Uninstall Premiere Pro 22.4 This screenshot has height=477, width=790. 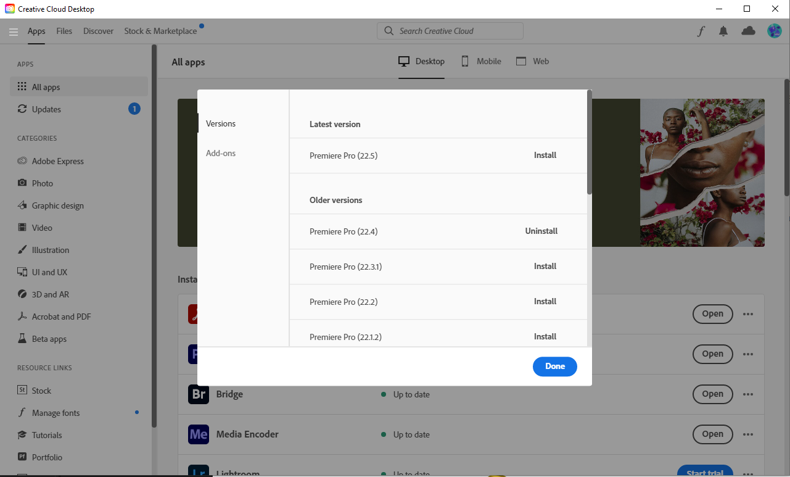541,231
